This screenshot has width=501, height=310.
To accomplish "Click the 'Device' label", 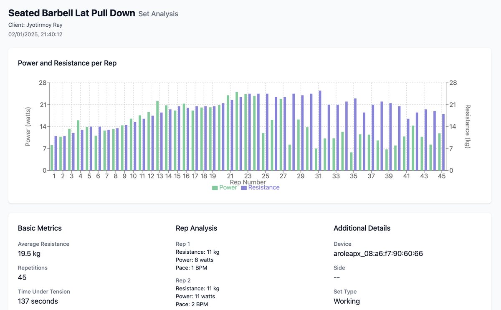I will [342, 244].
